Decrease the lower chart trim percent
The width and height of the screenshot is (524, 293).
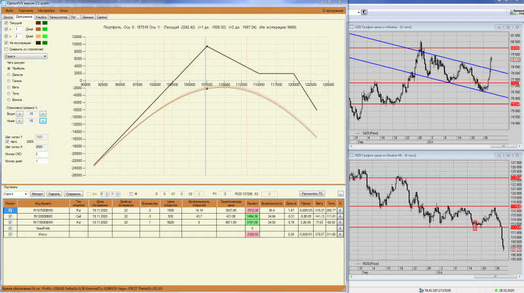point(20,121)
